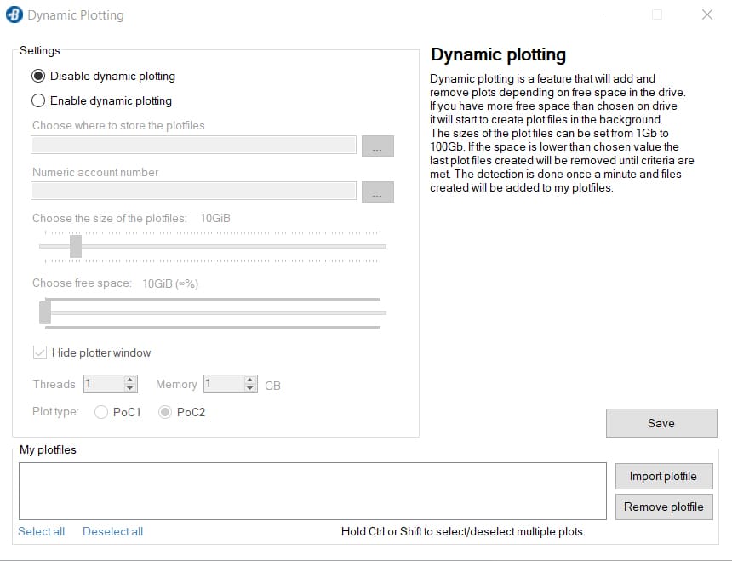732x561 pixels.
Task: Toggle the Hide plotter window checkbox
Action: [x=40, y=352]
